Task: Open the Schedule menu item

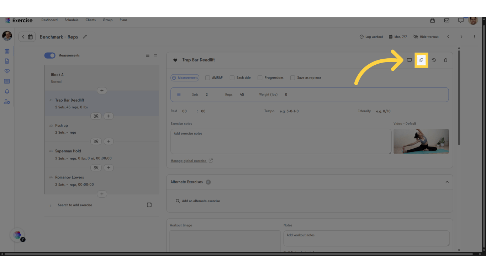Action: [72, 20]
